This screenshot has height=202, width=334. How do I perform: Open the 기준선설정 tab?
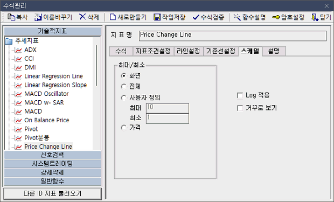pyautogui.click(x=221, y=51)
